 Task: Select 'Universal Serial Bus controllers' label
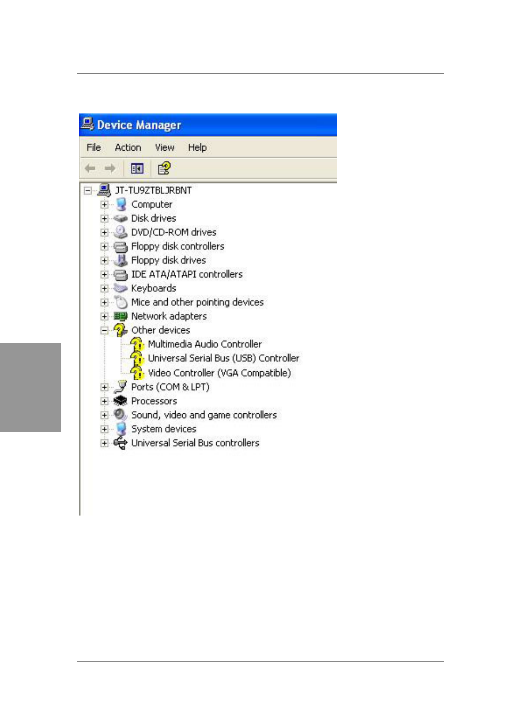coord(195,443)
